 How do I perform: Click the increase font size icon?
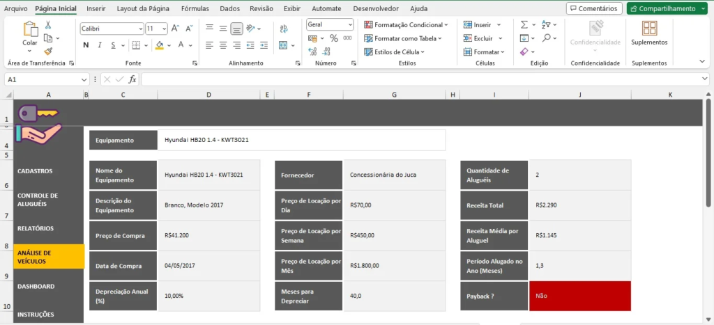point(175,29)
